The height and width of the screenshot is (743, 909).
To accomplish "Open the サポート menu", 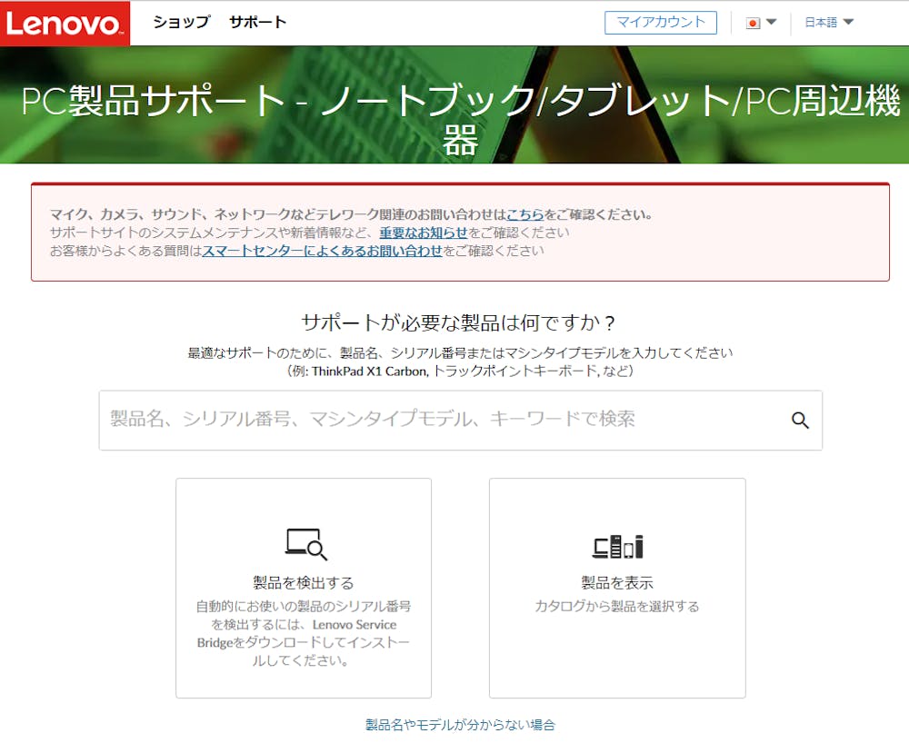I will point(257,22).
